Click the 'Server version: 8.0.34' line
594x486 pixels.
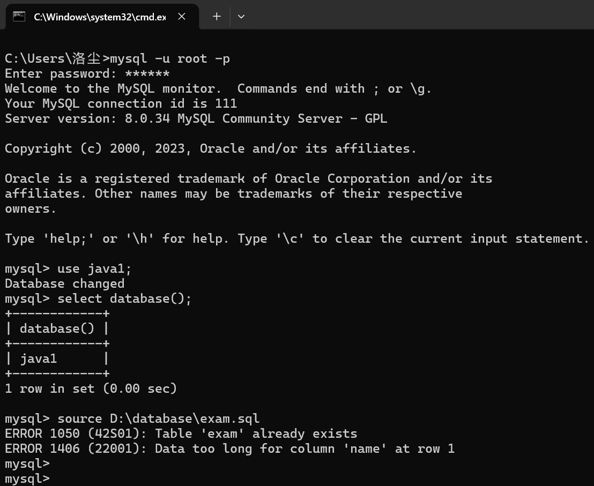tap(196, 118)
